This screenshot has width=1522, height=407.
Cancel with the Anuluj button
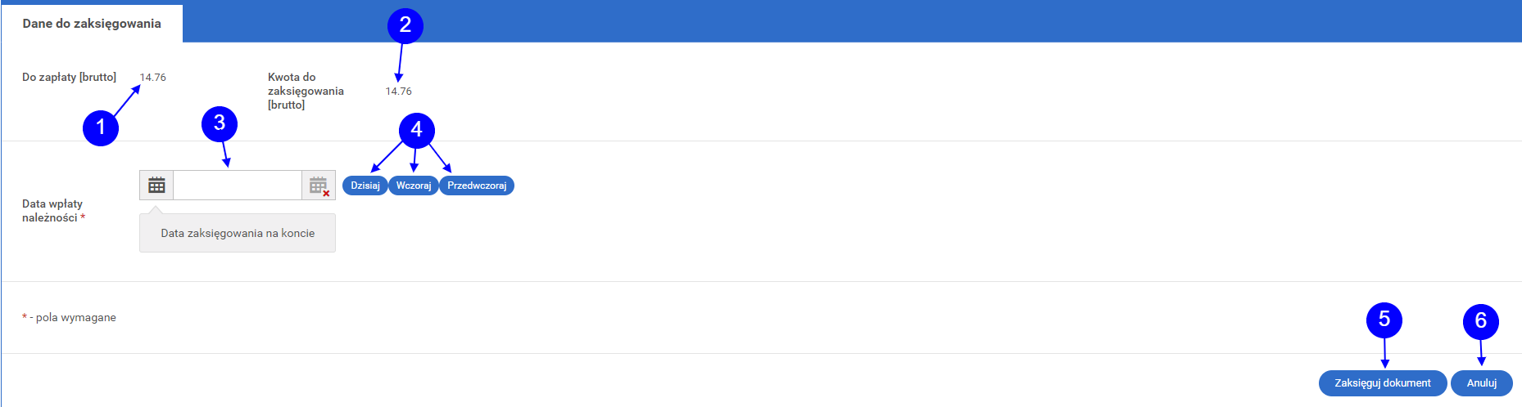point(1482,383)
